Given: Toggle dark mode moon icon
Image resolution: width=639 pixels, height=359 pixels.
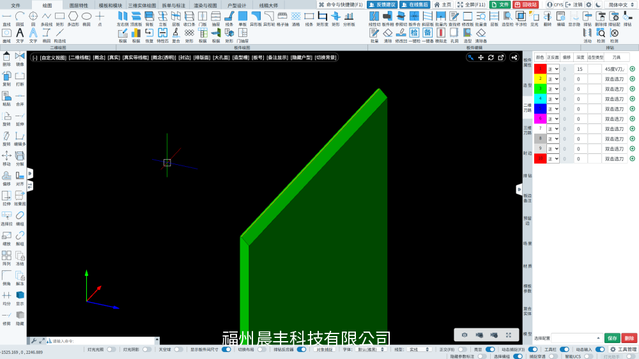Looking at the screenshot, I should click(x=598, y=4).
